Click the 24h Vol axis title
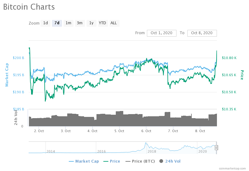Image resolution: width=249 pixels, height=171 pixels. [x=16, y=118]
